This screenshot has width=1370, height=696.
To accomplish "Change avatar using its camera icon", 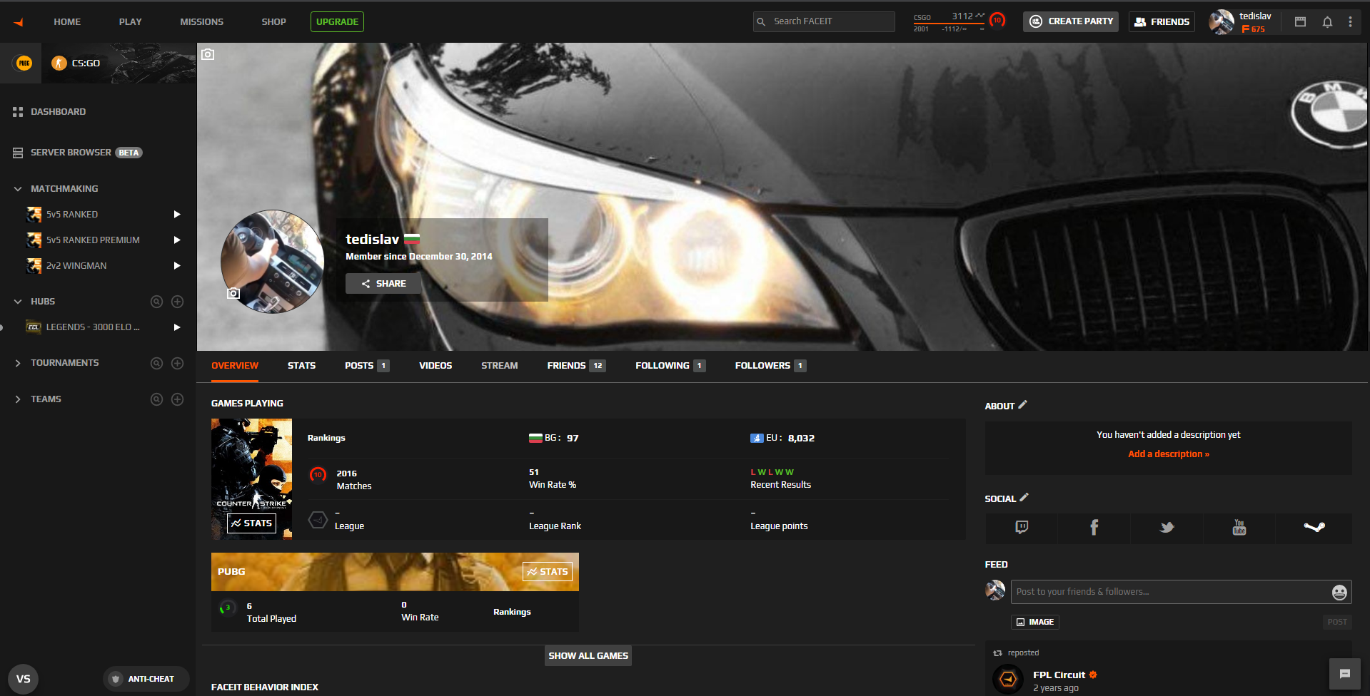I will point(233,293).
